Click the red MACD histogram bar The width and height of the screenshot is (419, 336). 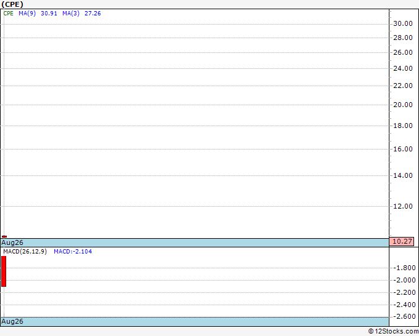(4, 271)
